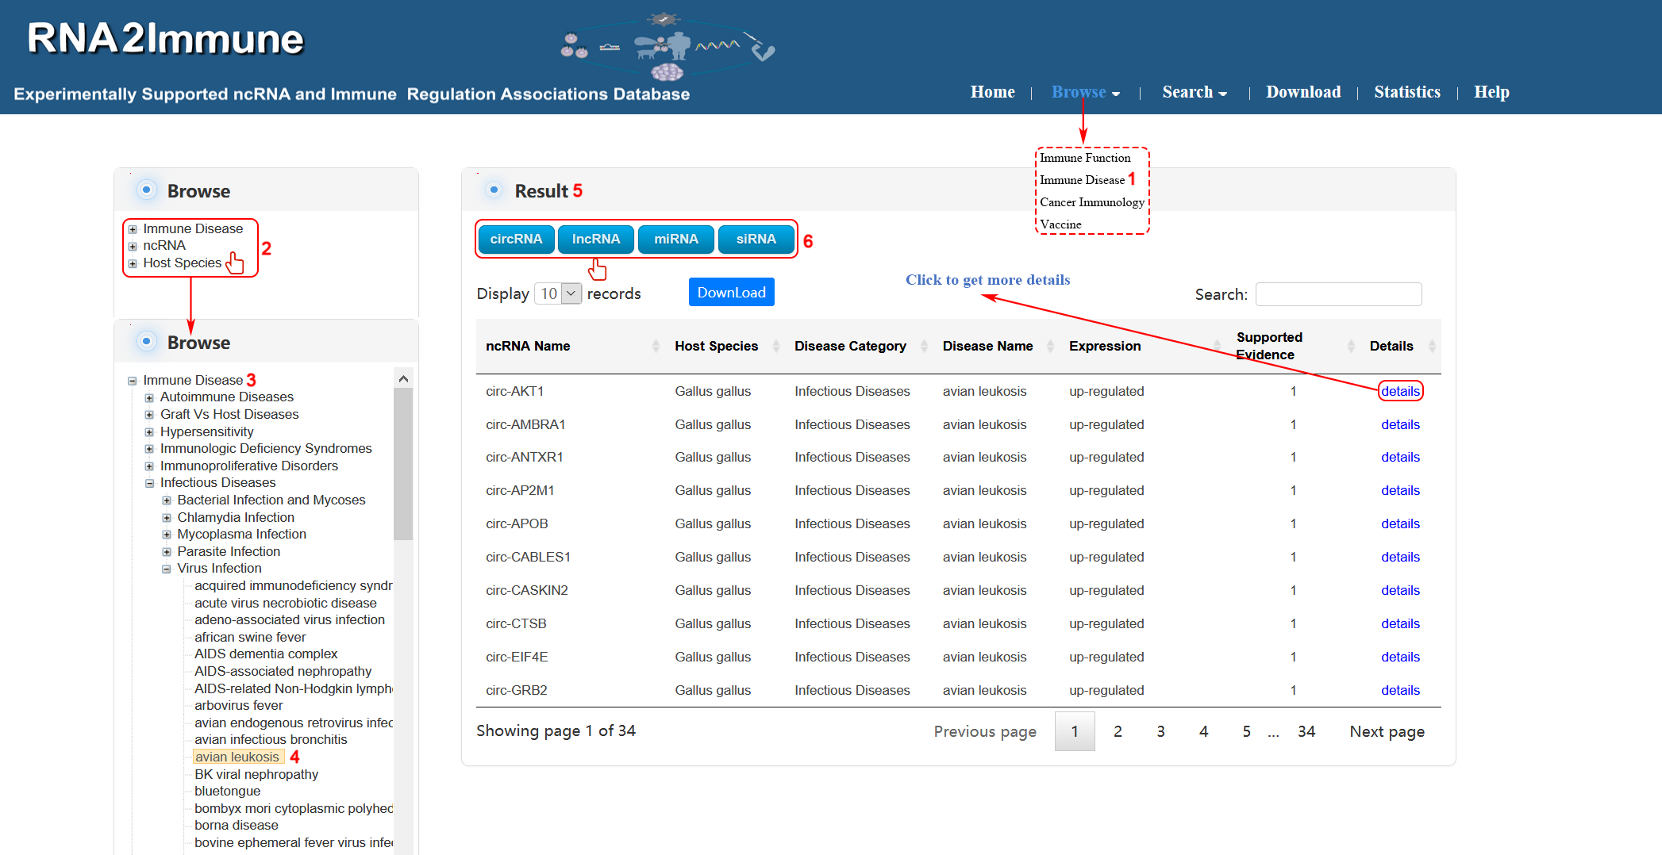Click sort arrows on Details column
Image resolution: width=1662 pixels, height=855 pixels.
click(1432, 346)
